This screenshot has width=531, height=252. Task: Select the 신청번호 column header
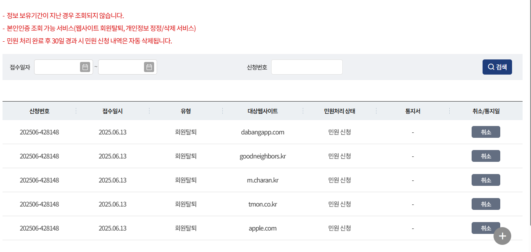pos(39,110)
